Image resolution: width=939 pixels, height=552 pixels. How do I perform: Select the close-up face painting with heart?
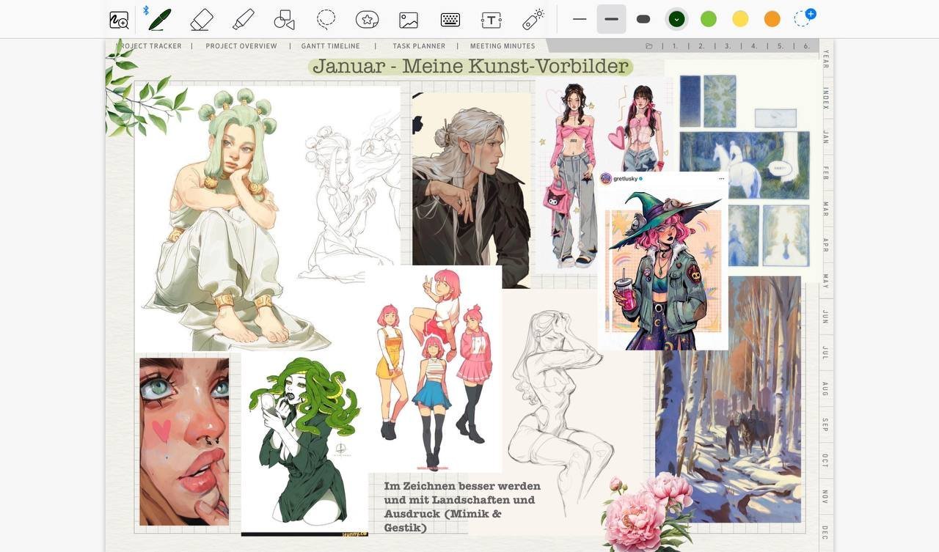(184, 441)
